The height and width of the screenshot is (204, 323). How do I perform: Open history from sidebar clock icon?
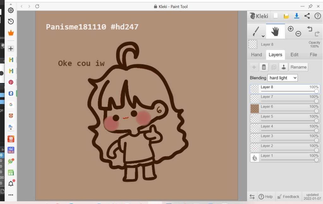point(11,21)
